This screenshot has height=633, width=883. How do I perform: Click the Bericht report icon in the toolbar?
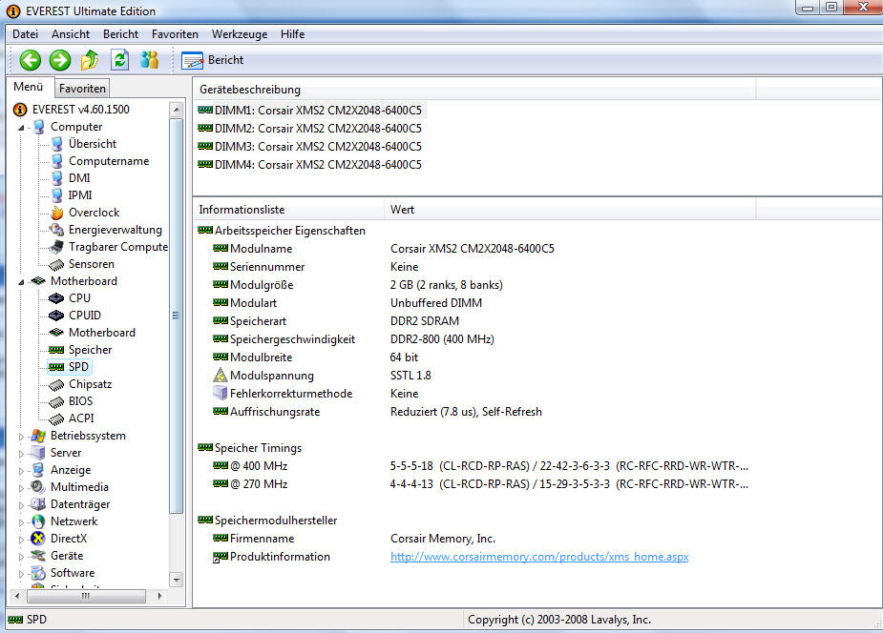[192, 60]
